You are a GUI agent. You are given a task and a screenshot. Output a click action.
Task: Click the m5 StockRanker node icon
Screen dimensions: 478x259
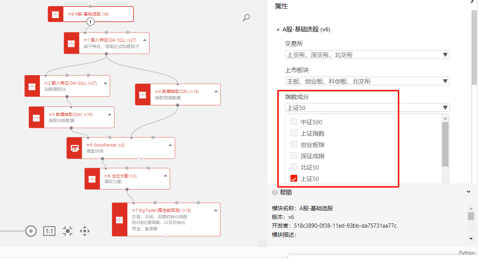click(x=75, y=148)
